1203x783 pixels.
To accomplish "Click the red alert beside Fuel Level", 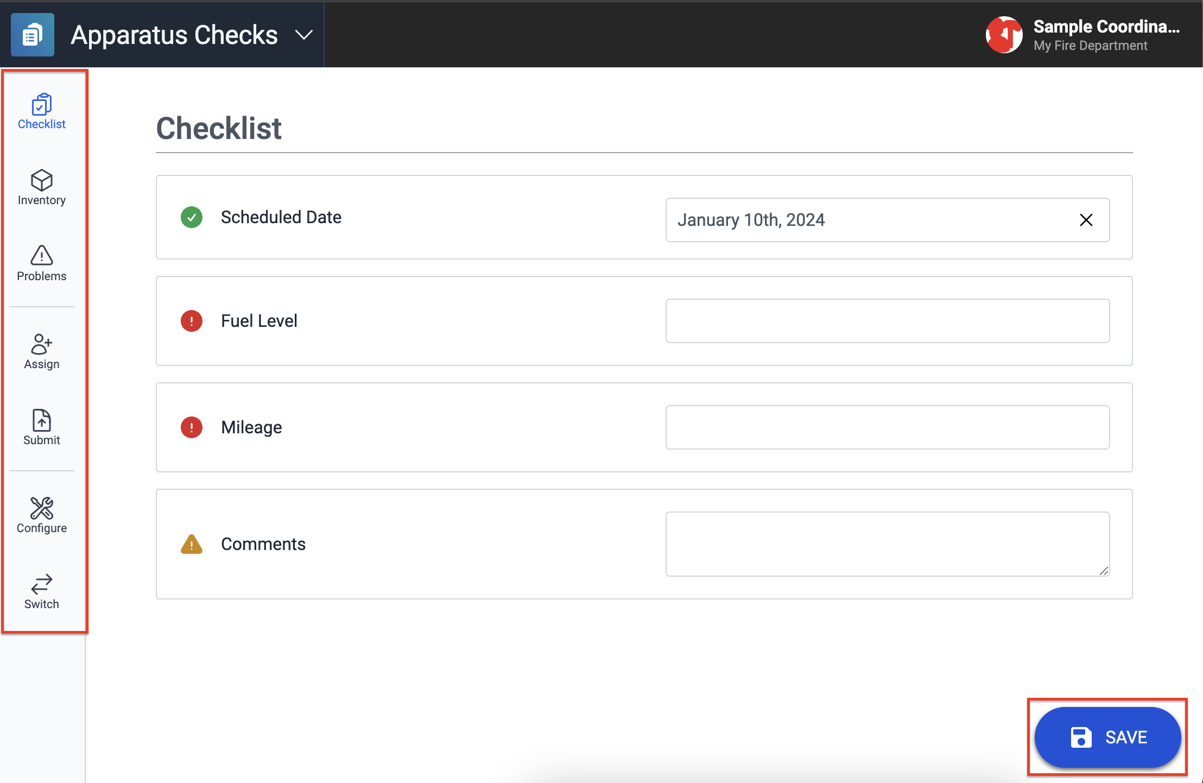I will click(192, 321).
